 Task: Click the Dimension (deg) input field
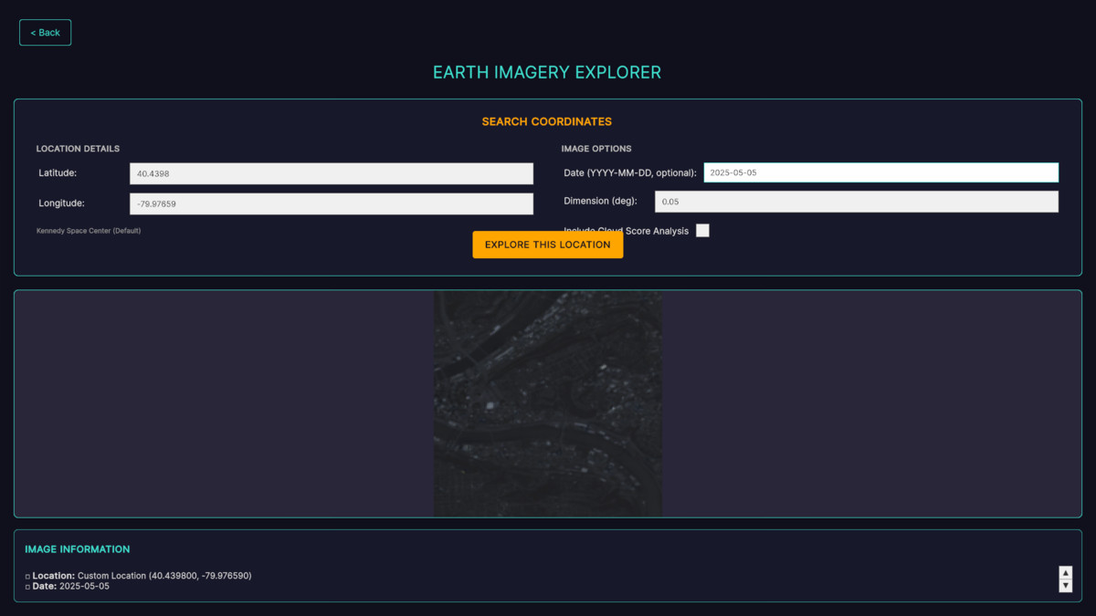[x=856, y=202]
